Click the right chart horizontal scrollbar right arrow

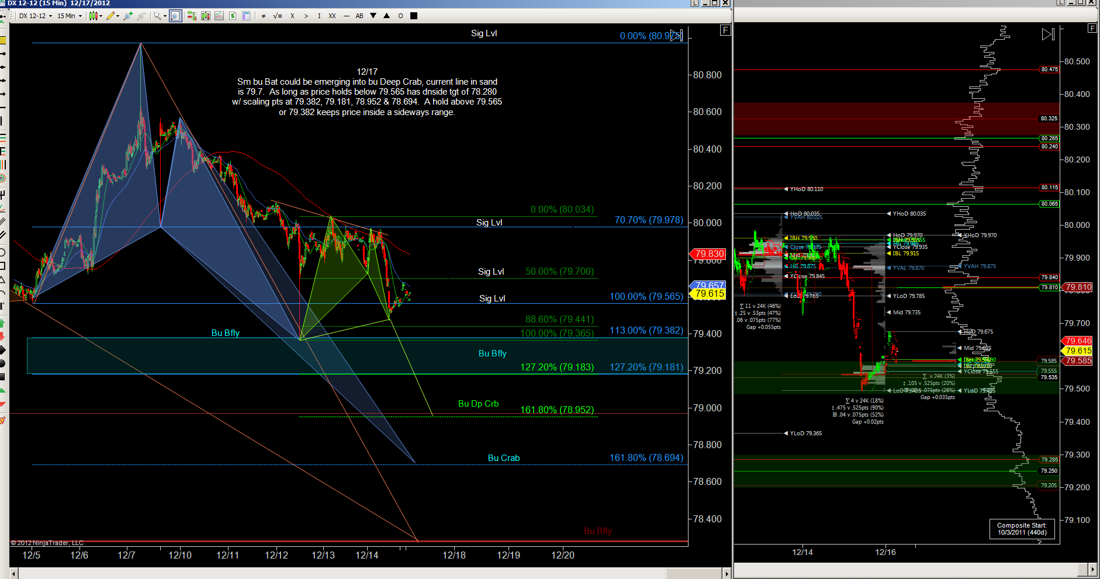click(1092, 568)
